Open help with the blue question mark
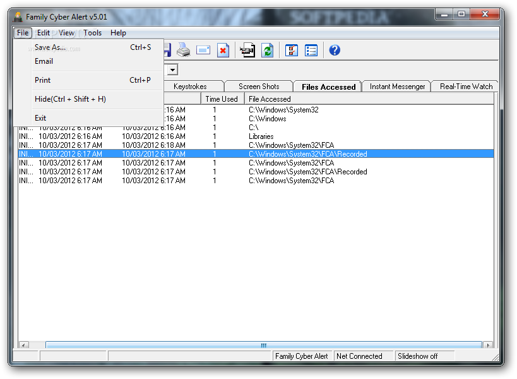This screenshot has height=379, width=517. tap(335, 50)
